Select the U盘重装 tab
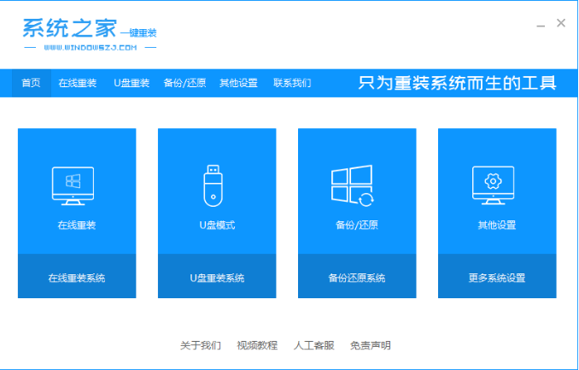579x370 pixels. pyautogui.click(x=132, y=83)
